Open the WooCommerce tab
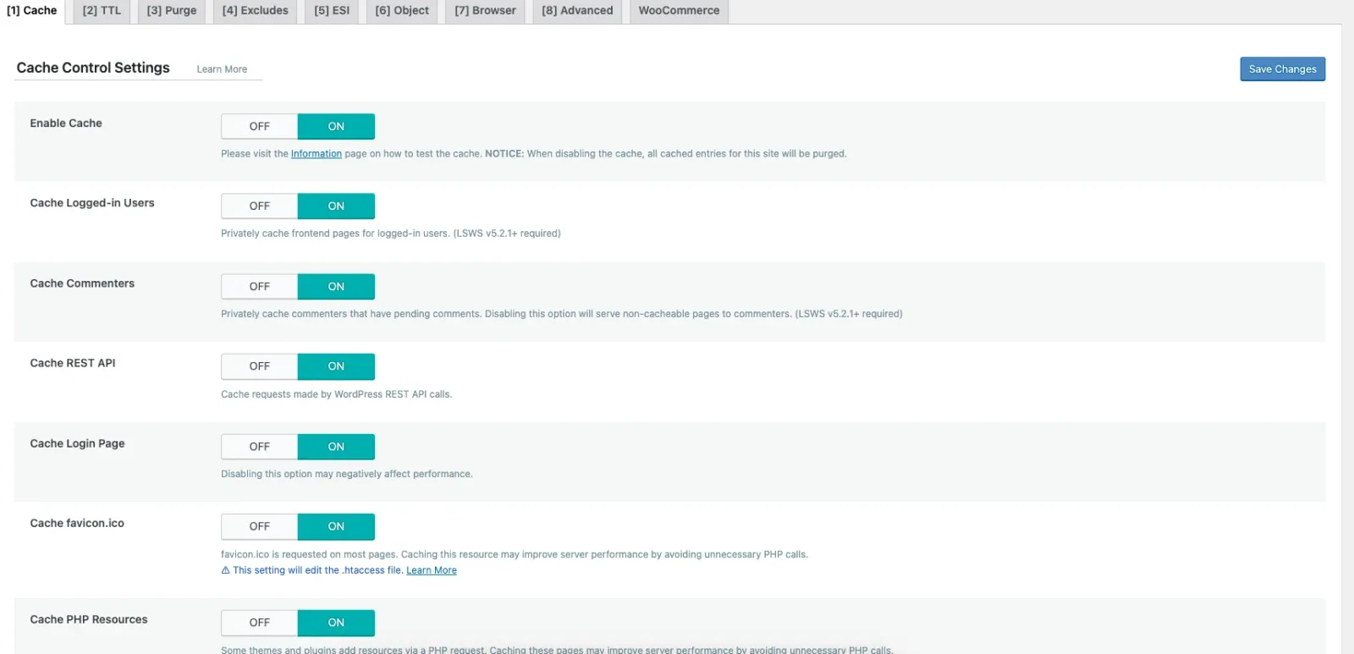Viewport: 1354px width, 654px height. pos(679,11)
